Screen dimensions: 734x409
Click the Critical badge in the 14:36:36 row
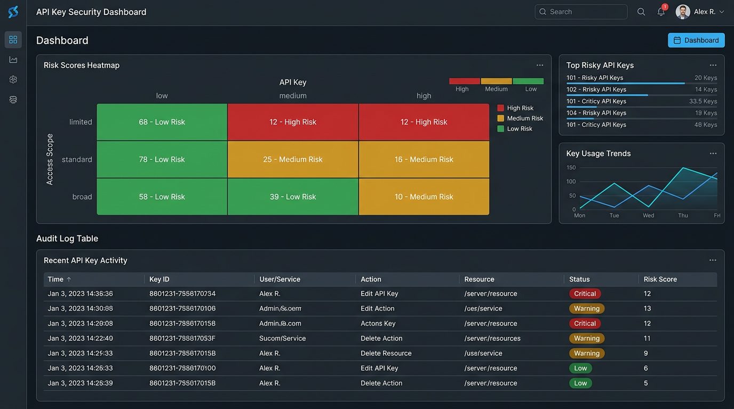pyautogui.click(x=585, y=293)
